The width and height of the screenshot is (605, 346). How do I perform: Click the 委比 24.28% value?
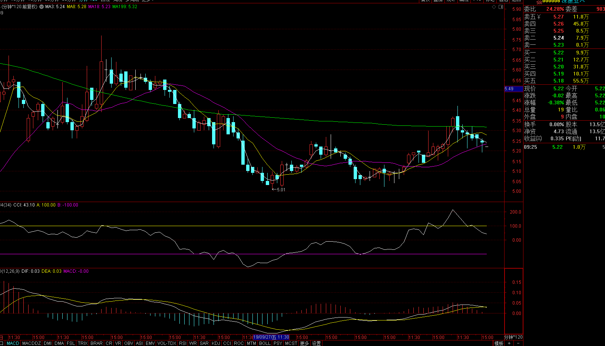coord(555,9)
